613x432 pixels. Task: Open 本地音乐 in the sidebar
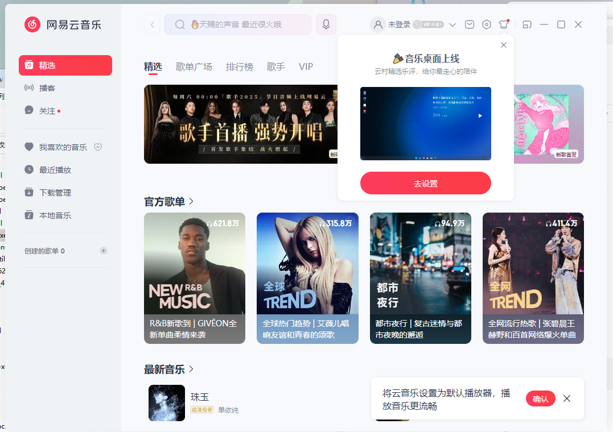pyautogui.click(x=65, y=215)
